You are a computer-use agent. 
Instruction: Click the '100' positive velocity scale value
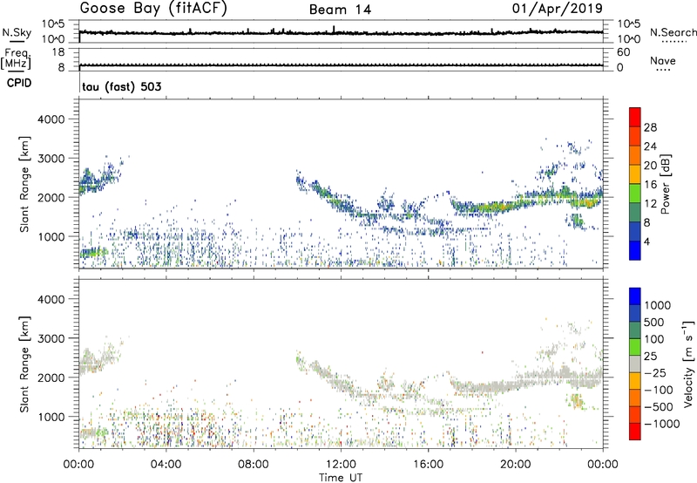coord(653,339)
